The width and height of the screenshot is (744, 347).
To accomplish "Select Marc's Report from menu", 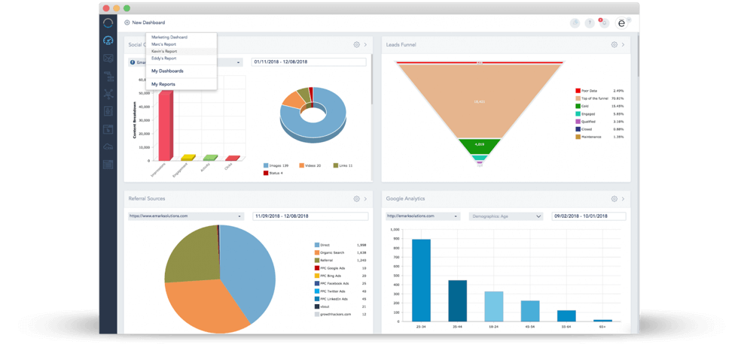I will [x=163, y=44].
